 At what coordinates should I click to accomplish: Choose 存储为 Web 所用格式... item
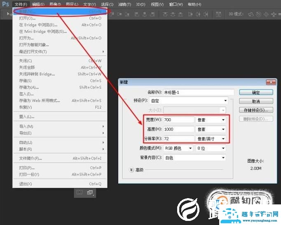coord(60,101)
